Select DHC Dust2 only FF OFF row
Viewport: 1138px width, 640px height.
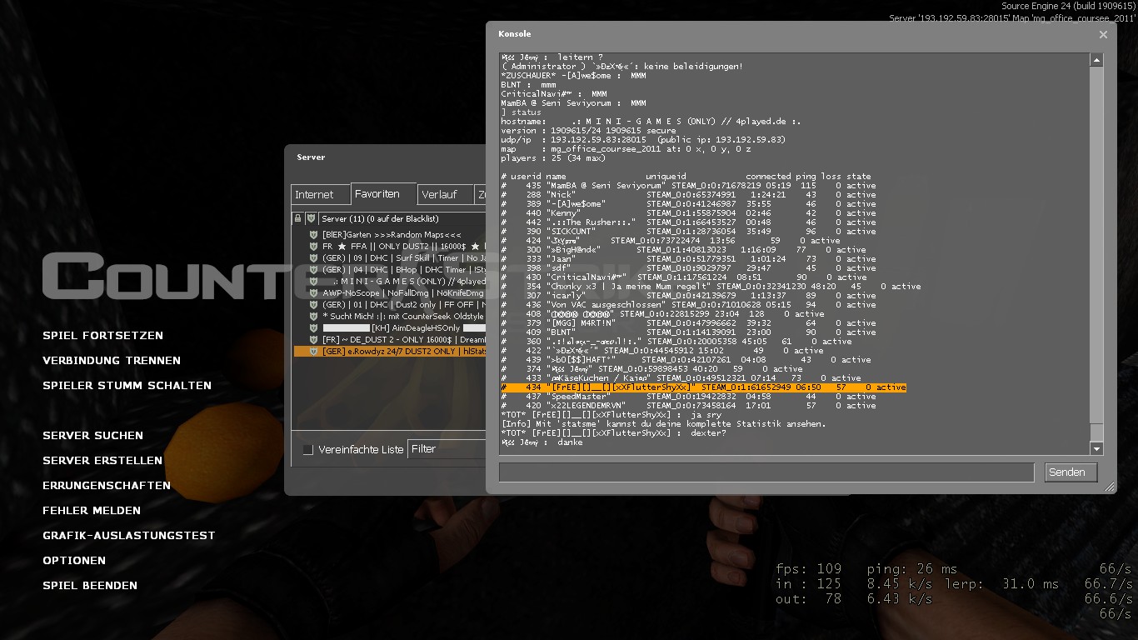point(390,305)
